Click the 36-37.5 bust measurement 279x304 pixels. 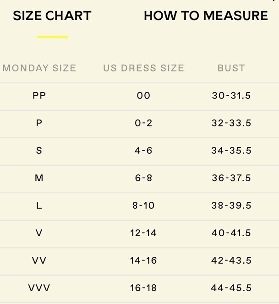[231, 178]
